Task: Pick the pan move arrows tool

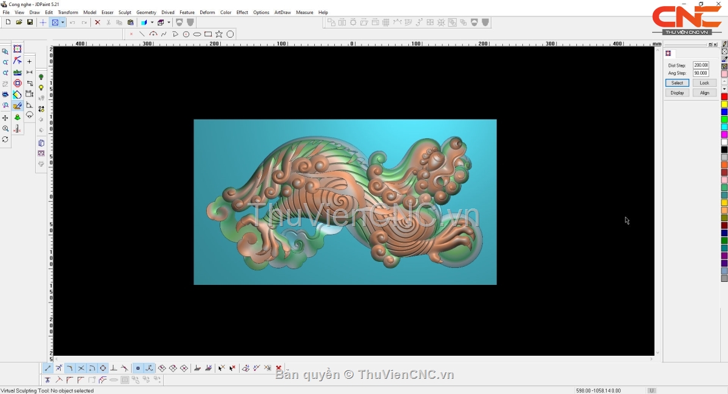Action: pyautogui.click(x=5, y=118)
